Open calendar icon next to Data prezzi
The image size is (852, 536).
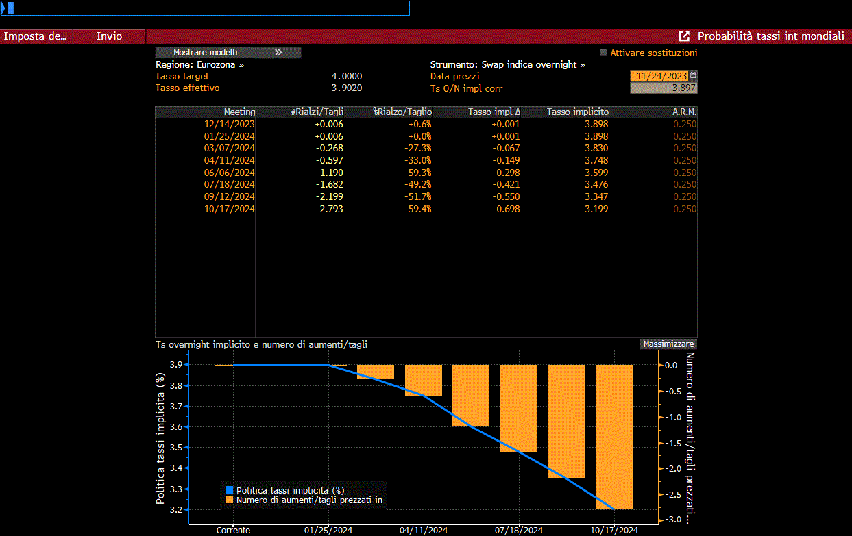tap(693, 76)
